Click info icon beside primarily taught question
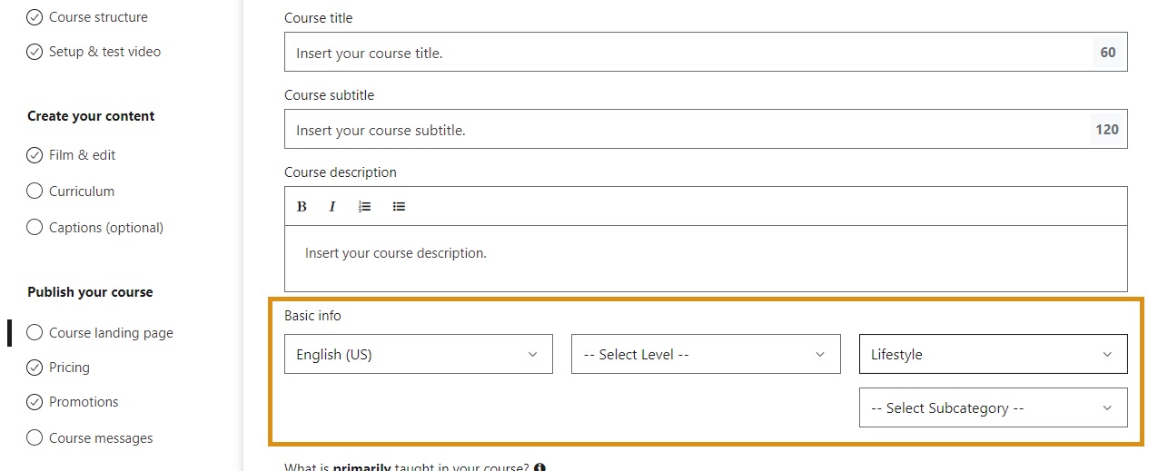Image resolution: width=1158 pixels, height=471 pixels. [540, 467]
